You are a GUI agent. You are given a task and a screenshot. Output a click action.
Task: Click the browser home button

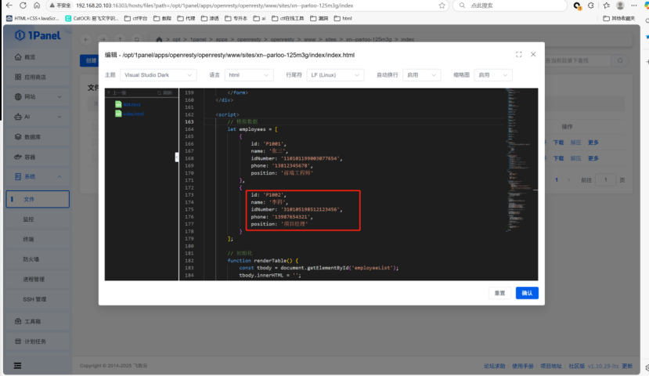37,5
